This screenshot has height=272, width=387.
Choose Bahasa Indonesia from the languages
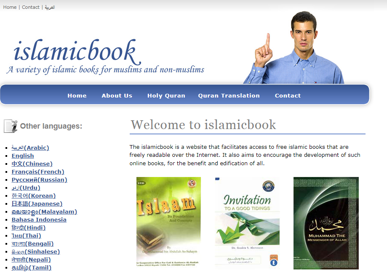pyautogui.click(x=39, y=219)
